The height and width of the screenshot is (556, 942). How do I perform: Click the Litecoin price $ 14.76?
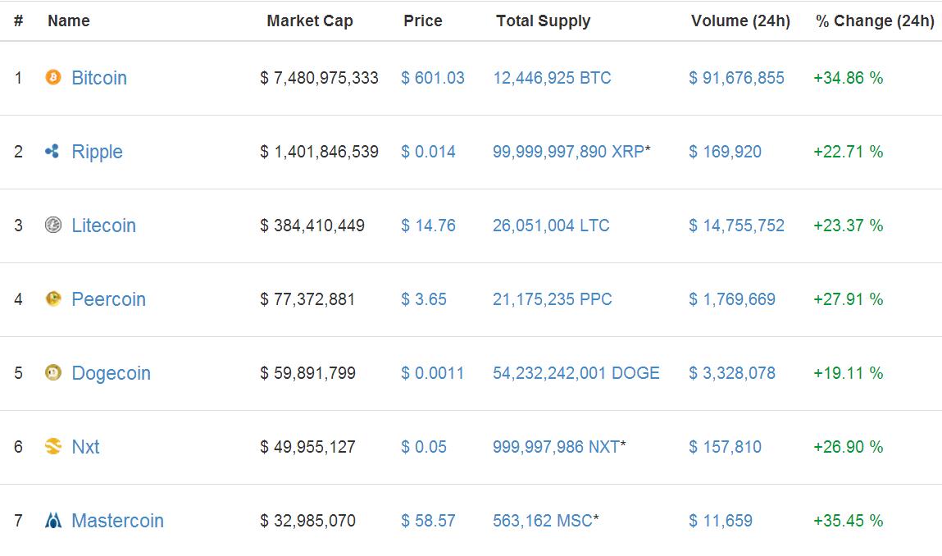point(428,226)
